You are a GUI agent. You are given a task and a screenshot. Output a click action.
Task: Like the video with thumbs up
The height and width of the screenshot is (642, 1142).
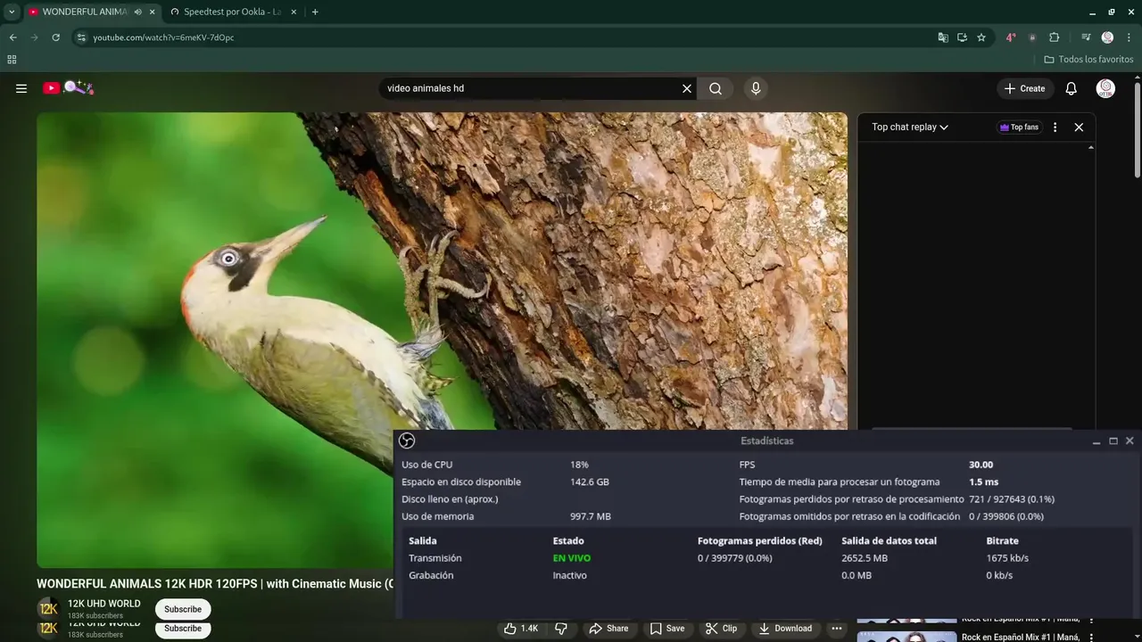coord(522,629)
